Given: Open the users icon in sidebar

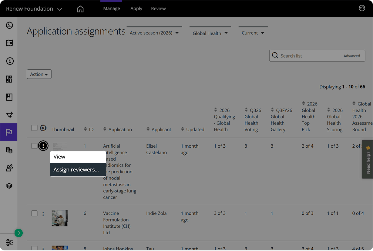Looking at the screenshot, I should (9, 168).
